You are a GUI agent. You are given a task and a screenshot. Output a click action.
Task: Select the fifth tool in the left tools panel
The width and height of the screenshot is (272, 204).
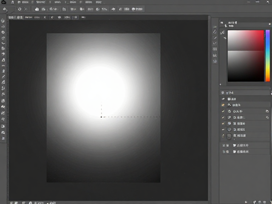[3, 43]
